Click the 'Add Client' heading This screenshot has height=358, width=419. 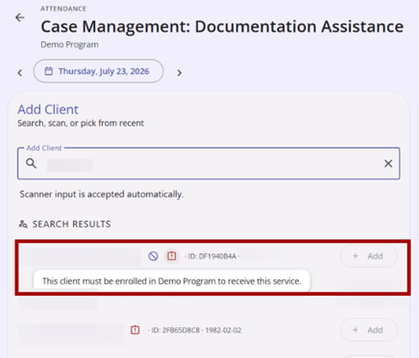coord(48,109)
